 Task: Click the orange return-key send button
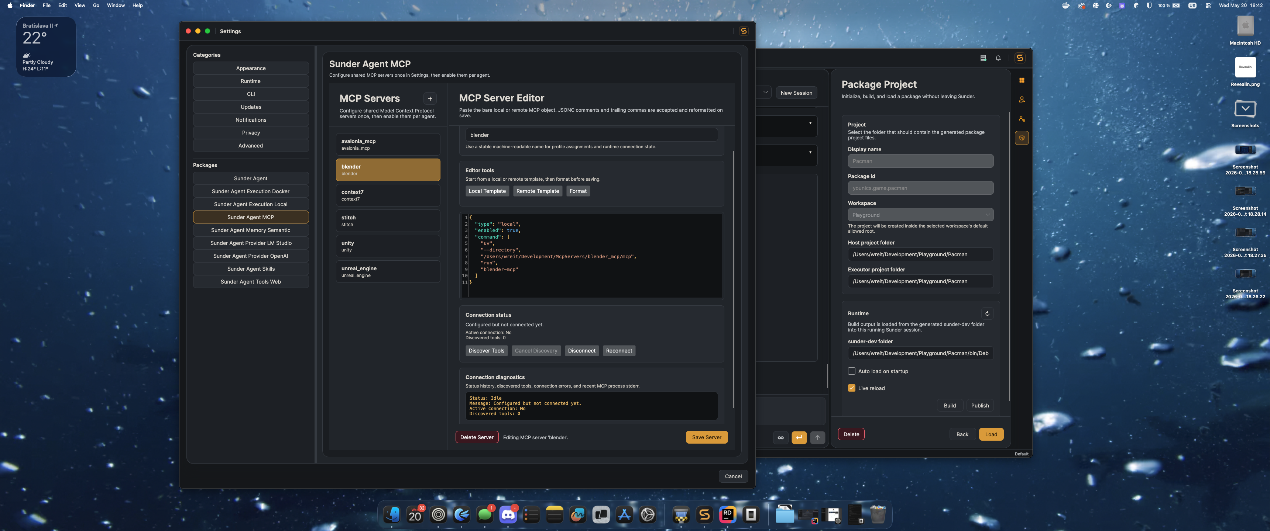tap(799, 437)
